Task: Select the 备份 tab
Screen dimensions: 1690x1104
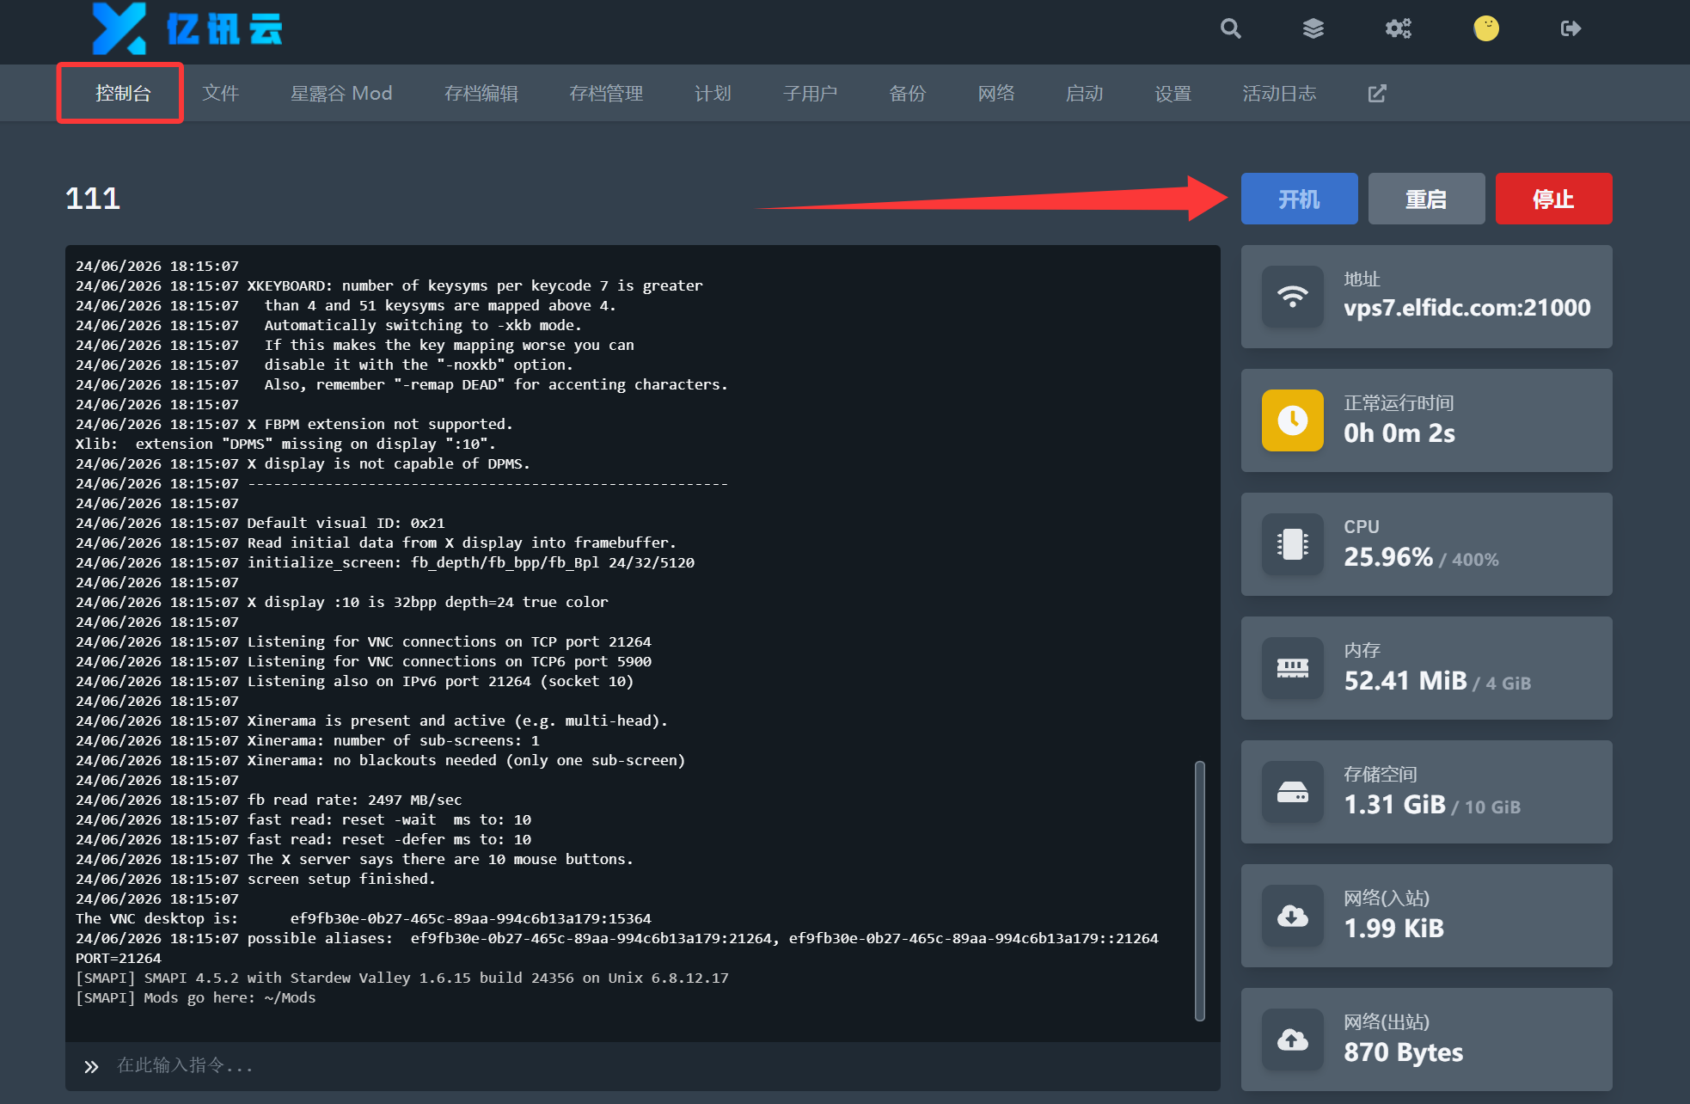Action: [907, 93]
